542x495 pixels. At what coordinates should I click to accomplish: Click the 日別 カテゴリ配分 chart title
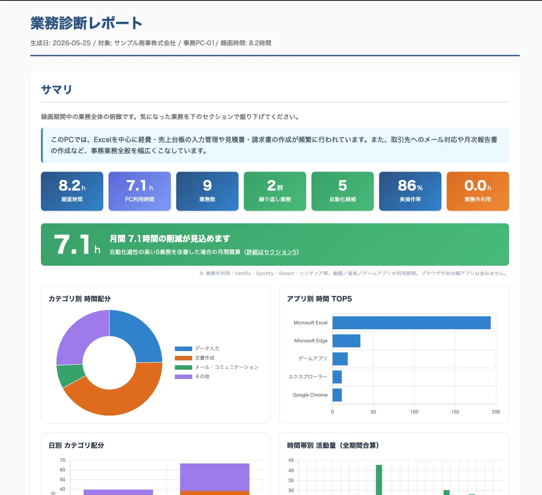click(76, 445)
